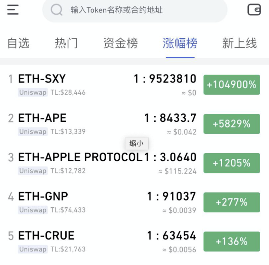Open the ETH-CRUE token pair

coord(46,235)
